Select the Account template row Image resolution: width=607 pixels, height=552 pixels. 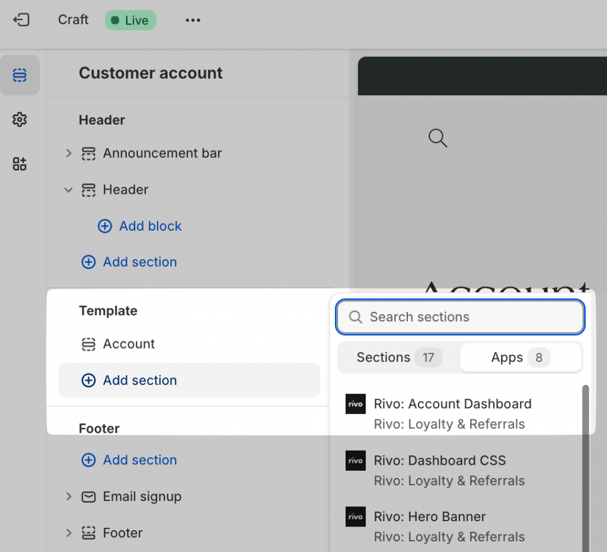click(x=189, y=344)
